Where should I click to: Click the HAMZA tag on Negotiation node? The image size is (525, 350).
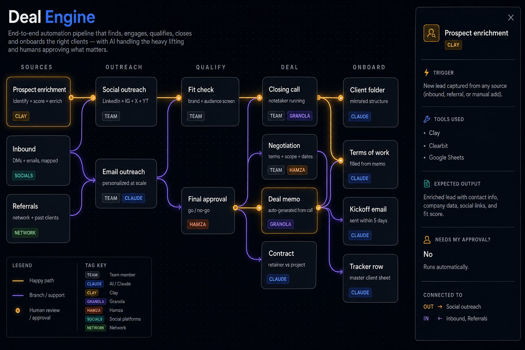click(x=297, y=170)
